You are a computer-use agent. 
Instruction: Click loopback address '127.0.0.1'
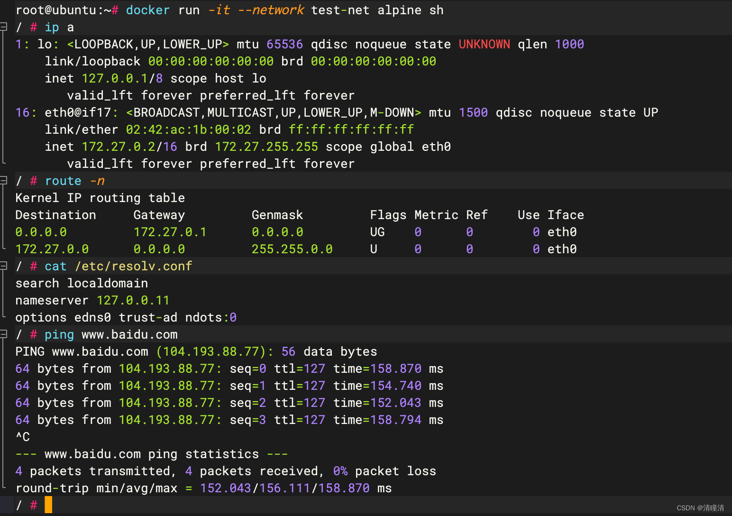pyautogui.click(x=115, y=78)
